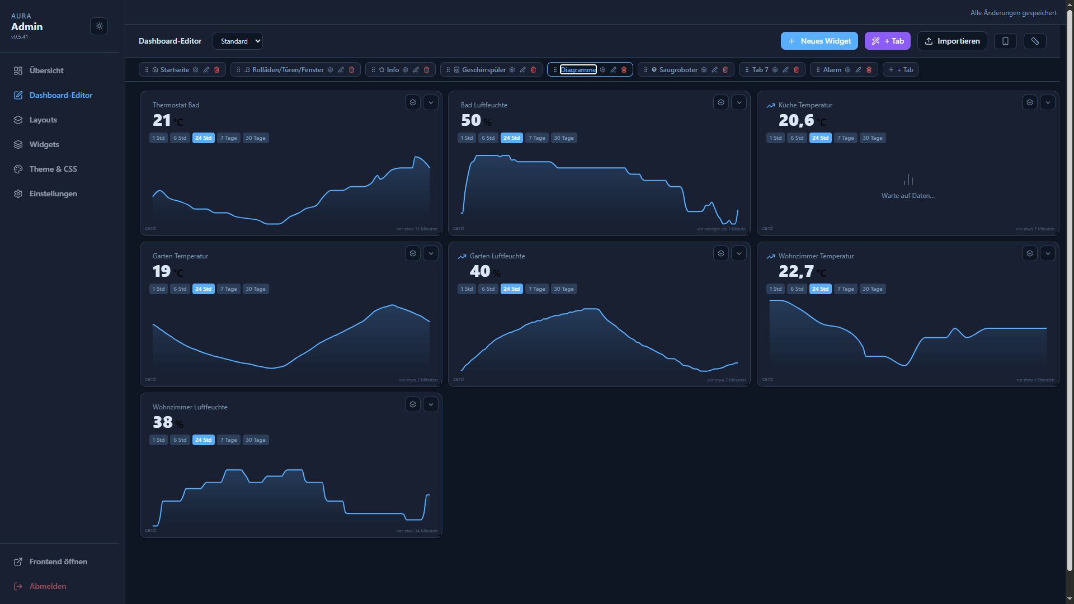Click the trash icon on the Alarm tab
The height and width of the screenshot is (604, 1074).
point(869,70)
